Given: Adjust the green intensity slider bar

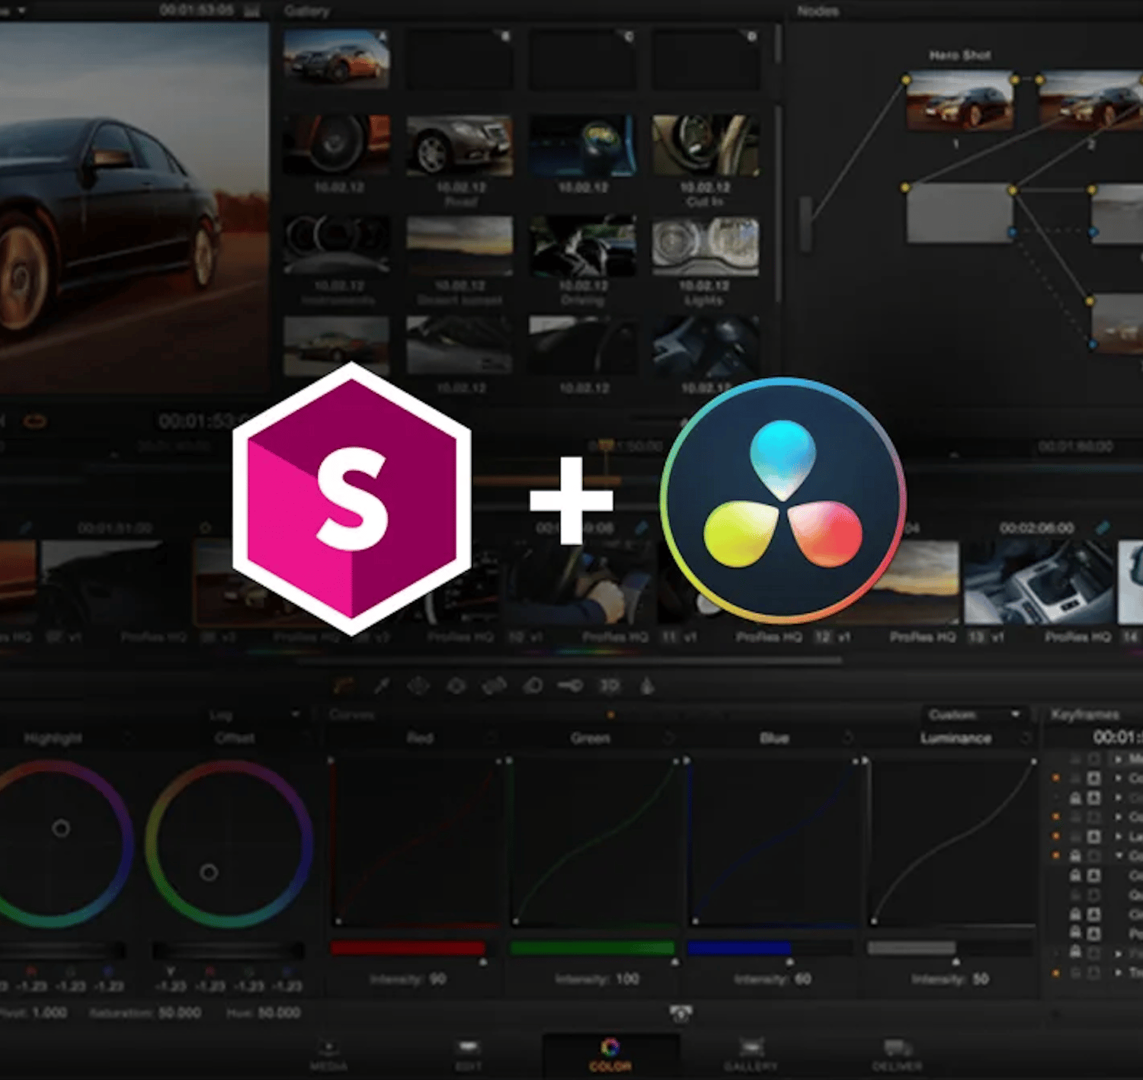Looking at the screenshot, I should [x=593, y=948].
